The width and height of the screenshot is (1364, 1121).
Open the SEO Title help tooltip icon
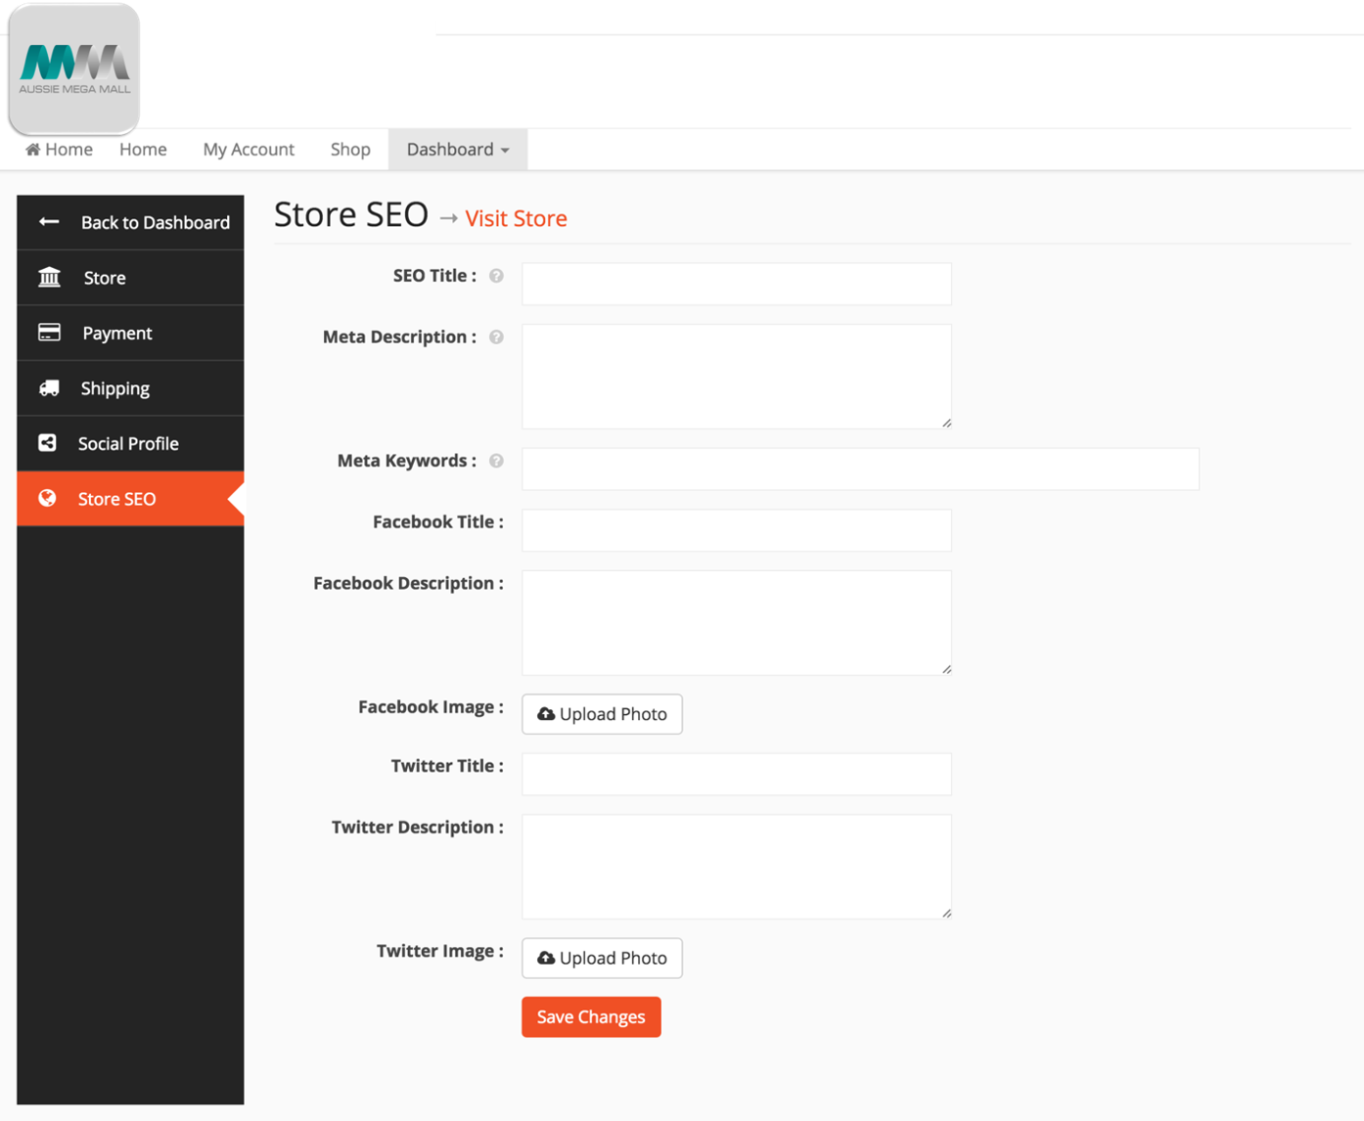point(497,276)
